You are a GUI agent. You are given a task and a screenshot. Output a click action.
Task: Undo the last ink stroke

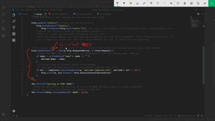point(158,3)
